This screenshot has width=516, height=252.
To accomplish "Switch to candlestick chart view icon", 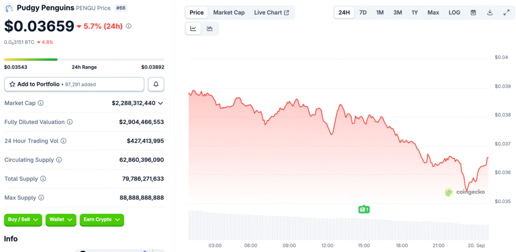I will [x=210, y=29].
